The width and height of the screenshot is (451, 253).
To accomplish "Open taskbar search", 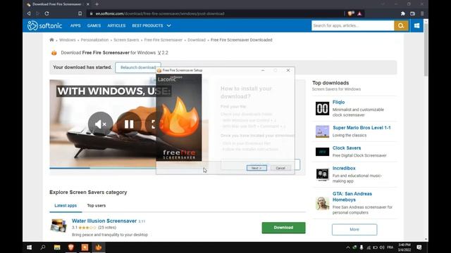I will [x=43, y=247].
